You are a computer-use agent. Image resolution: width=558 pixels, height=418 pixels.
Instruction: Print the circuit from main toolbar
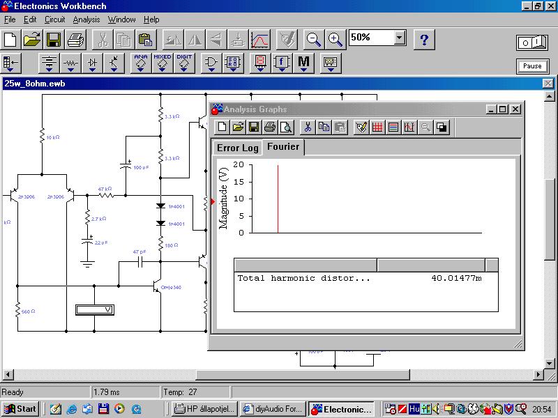[x=75, y=40]
